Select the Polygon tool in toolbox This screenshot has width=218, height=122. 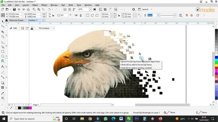click(2, 61)
